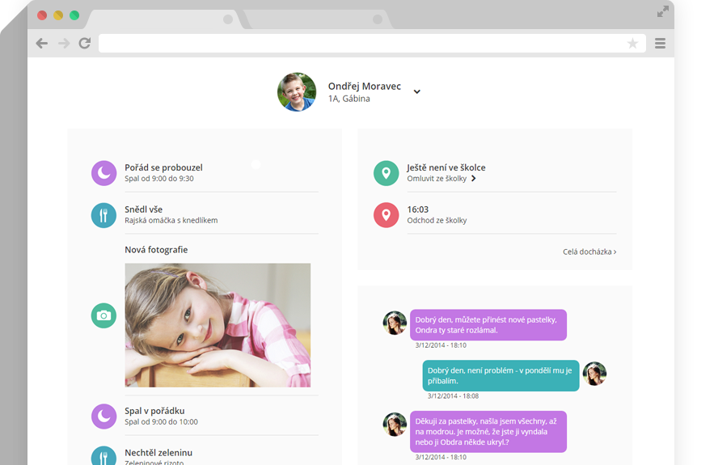Click the name Ondřej Moravec
This screenshot has height=465, width=714.
point(365,86)
